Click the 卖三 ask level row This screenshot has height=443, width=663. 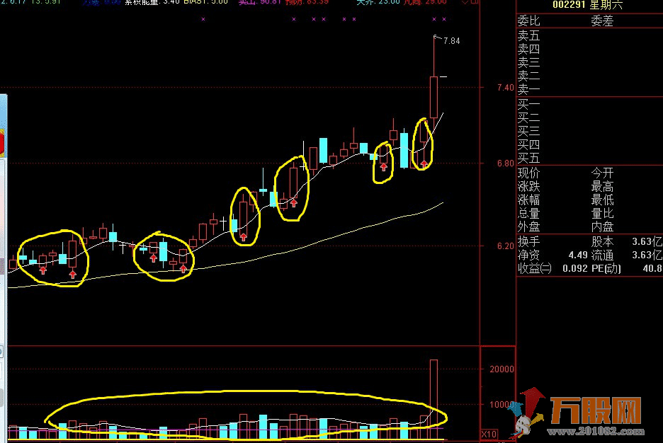(589, 62)
